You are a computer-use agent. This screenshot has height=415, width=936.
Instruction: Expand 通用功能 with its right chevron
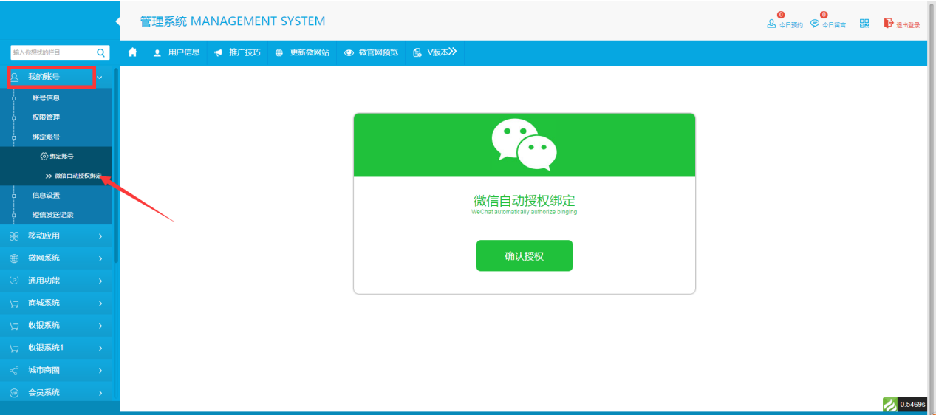[100, 281]
